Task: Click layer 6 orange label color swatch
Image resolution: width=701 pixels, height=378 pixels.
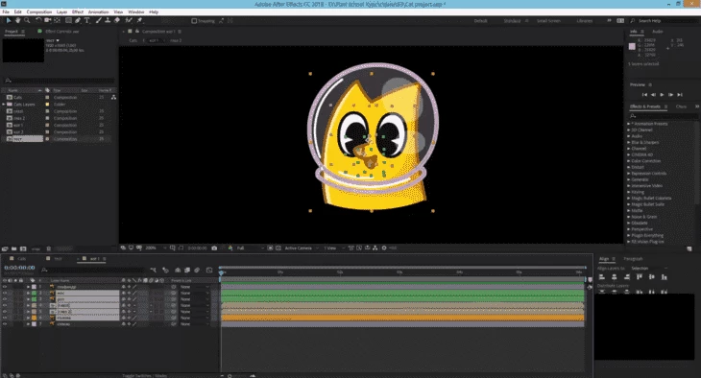Action: click(x=34, y=318)
